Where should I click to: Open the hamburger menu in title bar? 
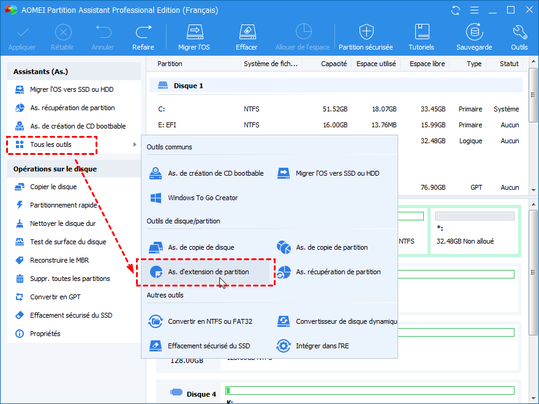pos(474,10)
